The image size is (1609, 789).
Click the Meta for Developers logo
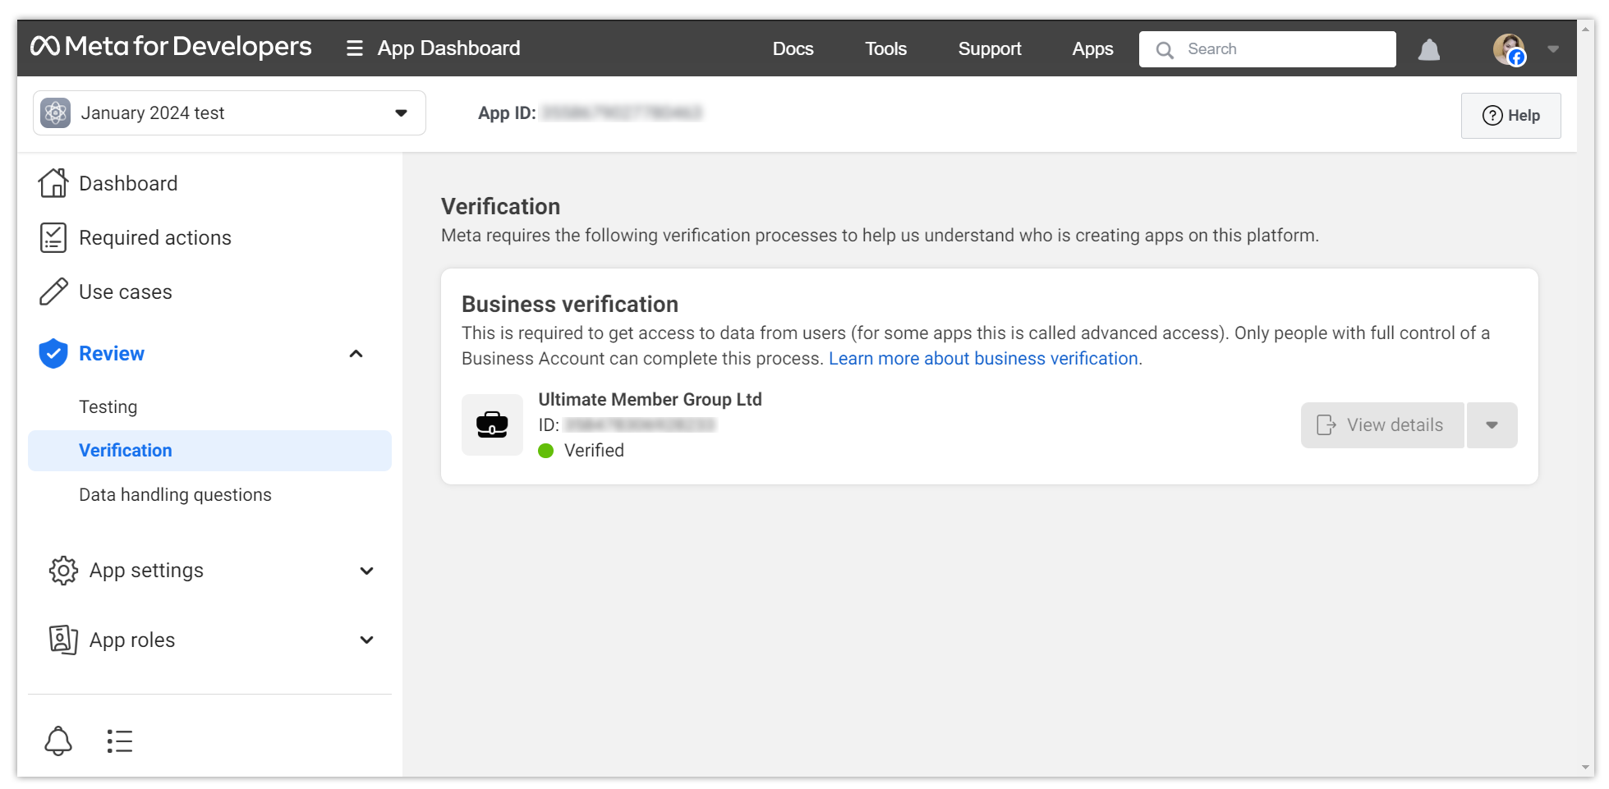click(x=171, y=47)
